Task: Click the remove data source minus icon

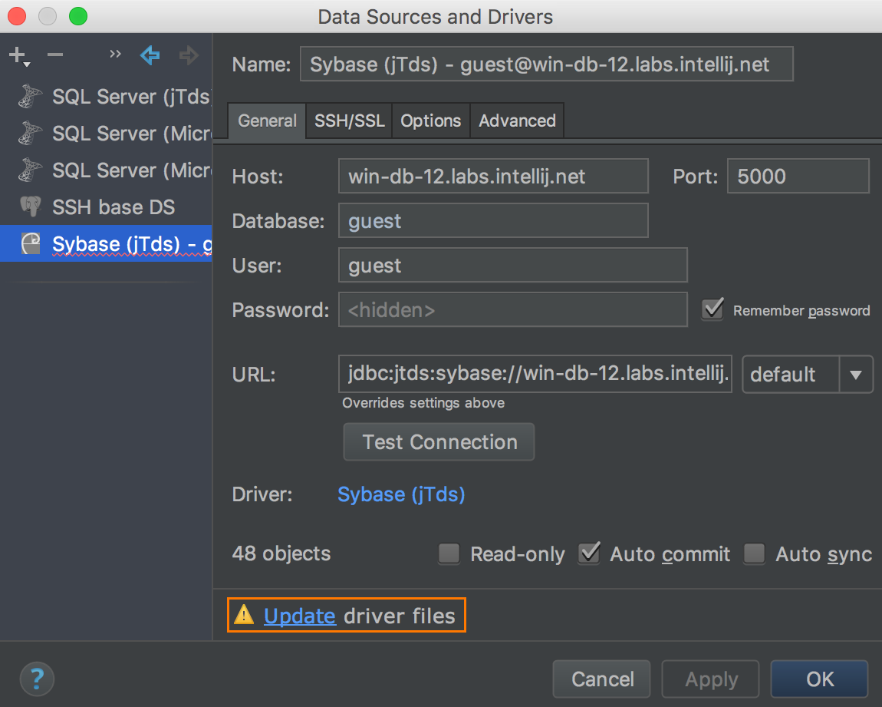Action: point(55,55)
